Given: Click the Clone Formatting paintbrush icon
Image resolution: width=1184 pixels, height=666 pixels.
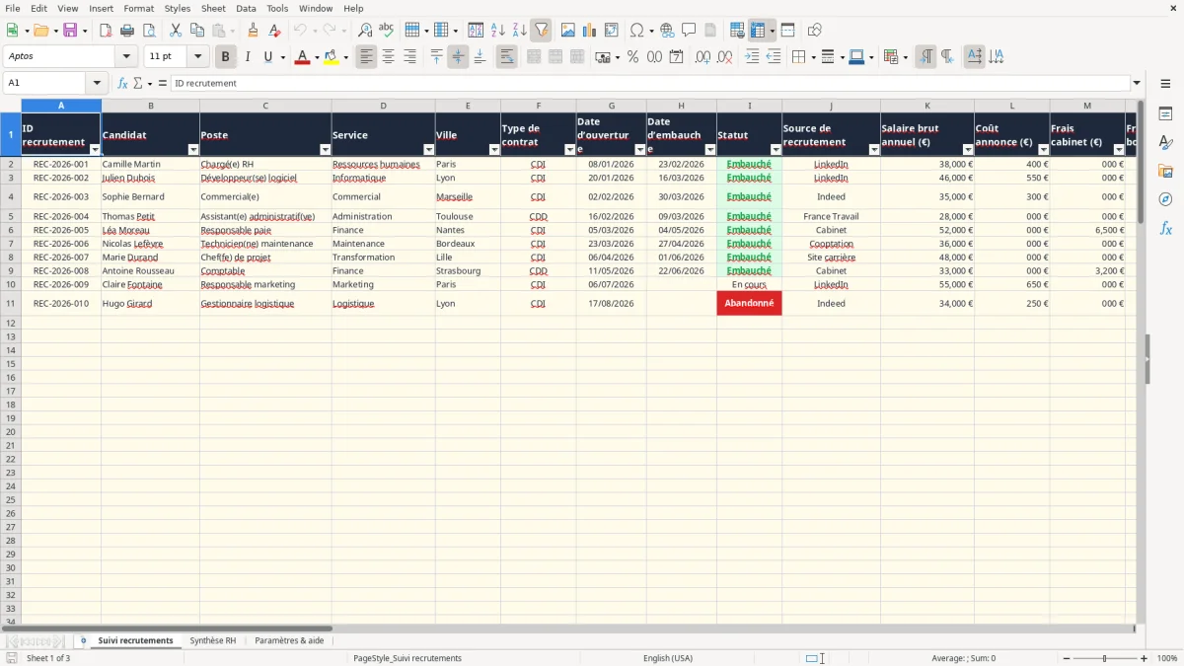Looking at the screenshot, I should [x=254, y=31].
